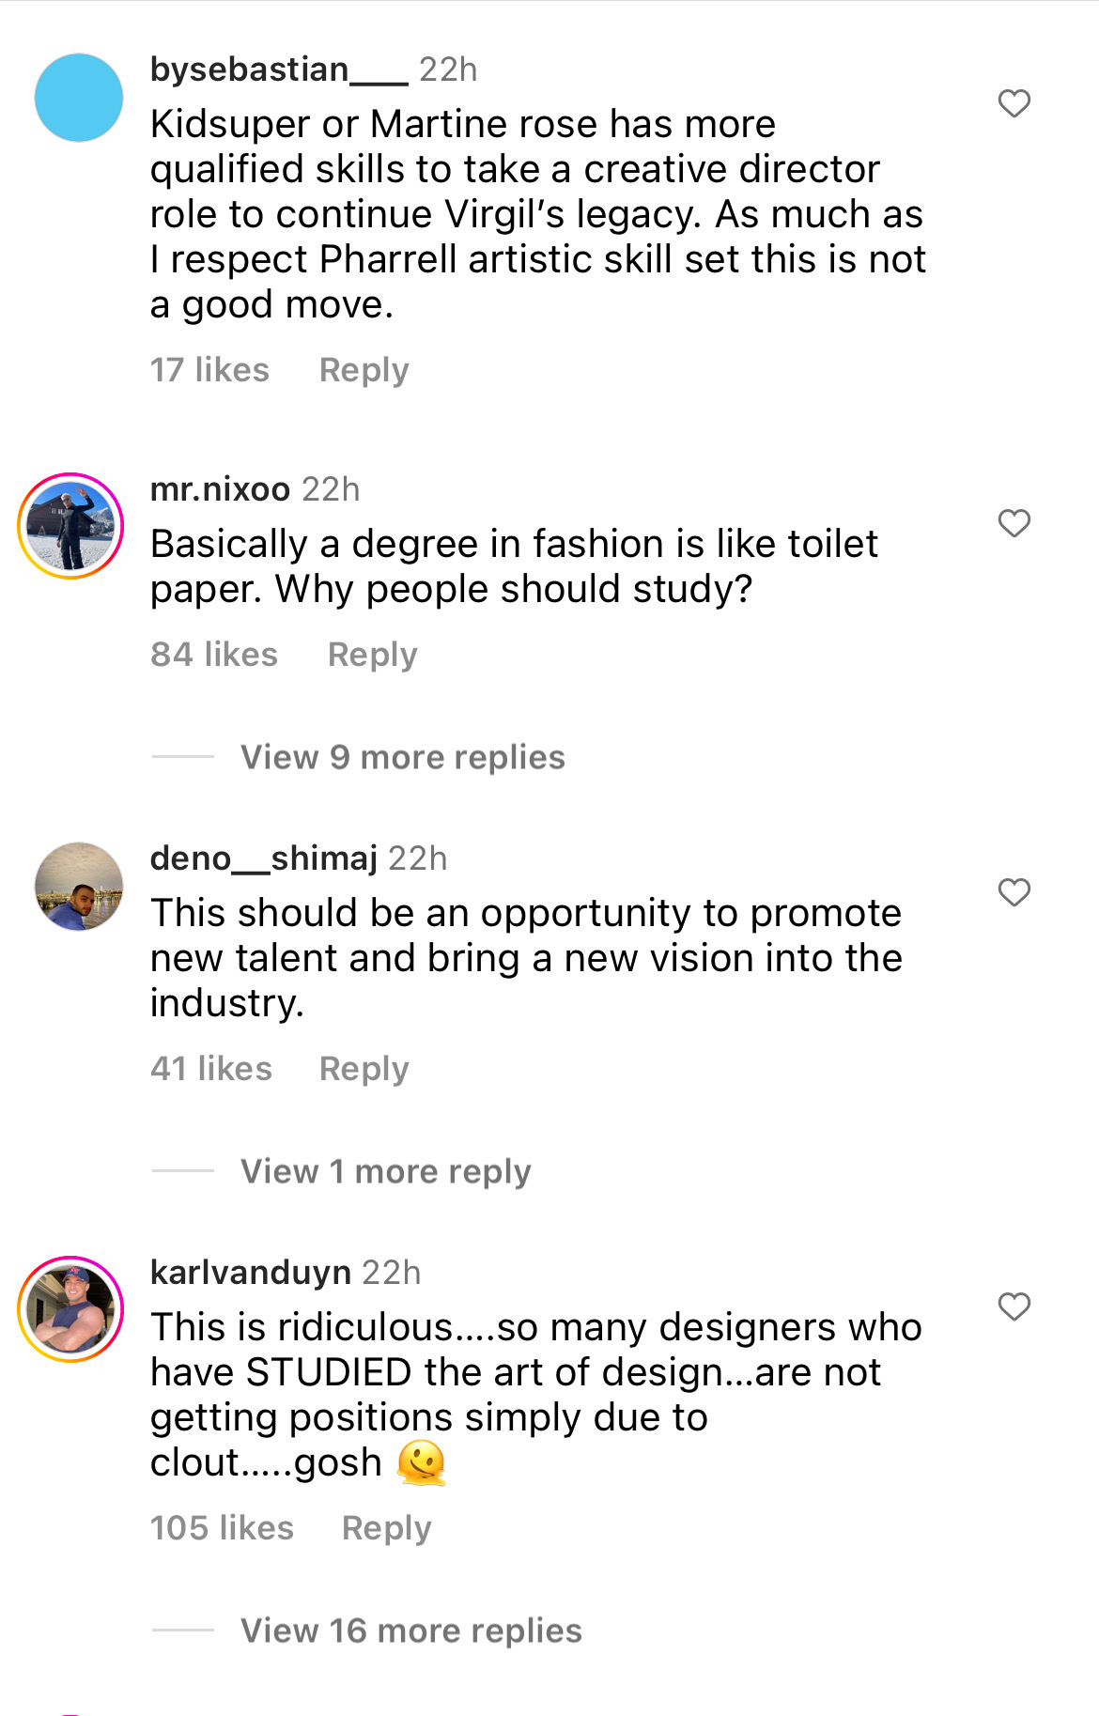Tap the heart on mr.nixoo's comment
The height and width of the screenshot is (1716, 1099).
pyautogui.click(x=1014, y=523)
